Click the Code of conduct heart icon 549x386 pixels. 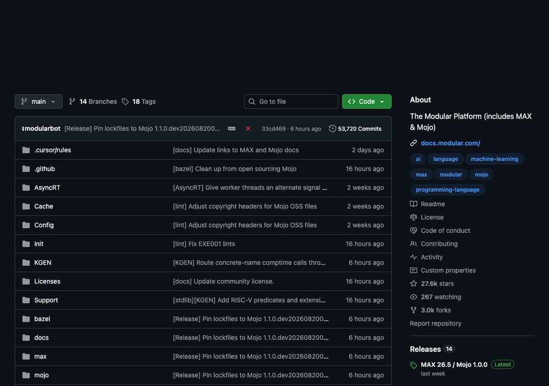pos(413,231)
